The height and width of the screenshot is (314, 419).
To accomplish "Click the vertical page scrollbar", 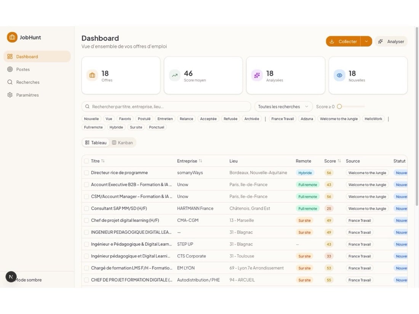I will pyautogui.click(x=417, y=116).
